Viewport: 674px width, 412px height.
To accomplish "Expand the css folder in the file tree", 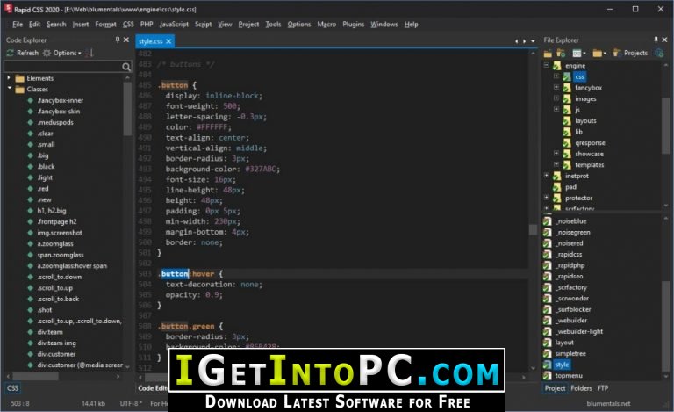I will coord(556,76).
